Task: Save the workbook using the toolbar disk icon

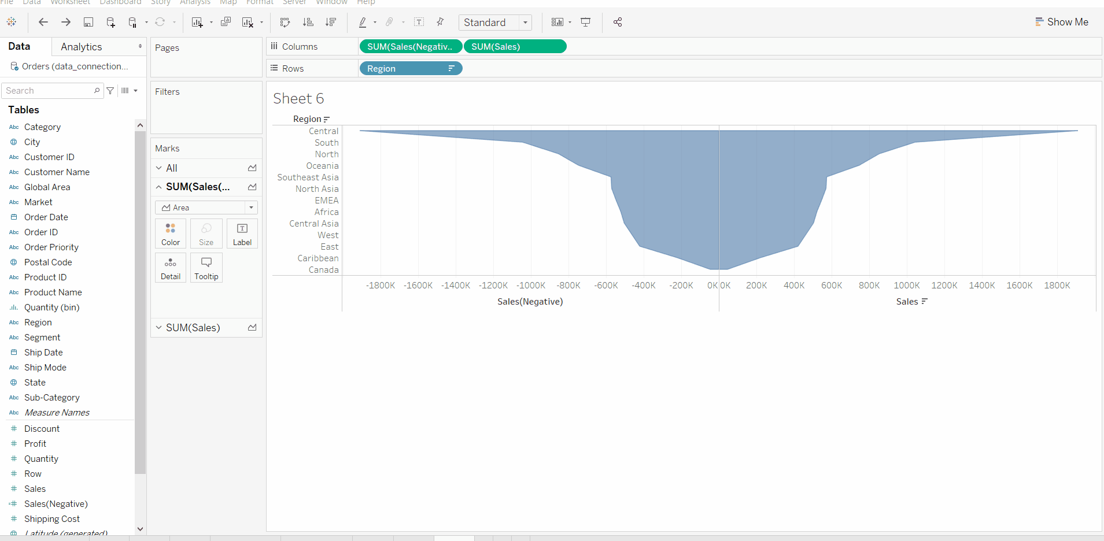Action: tap(88, 22)
